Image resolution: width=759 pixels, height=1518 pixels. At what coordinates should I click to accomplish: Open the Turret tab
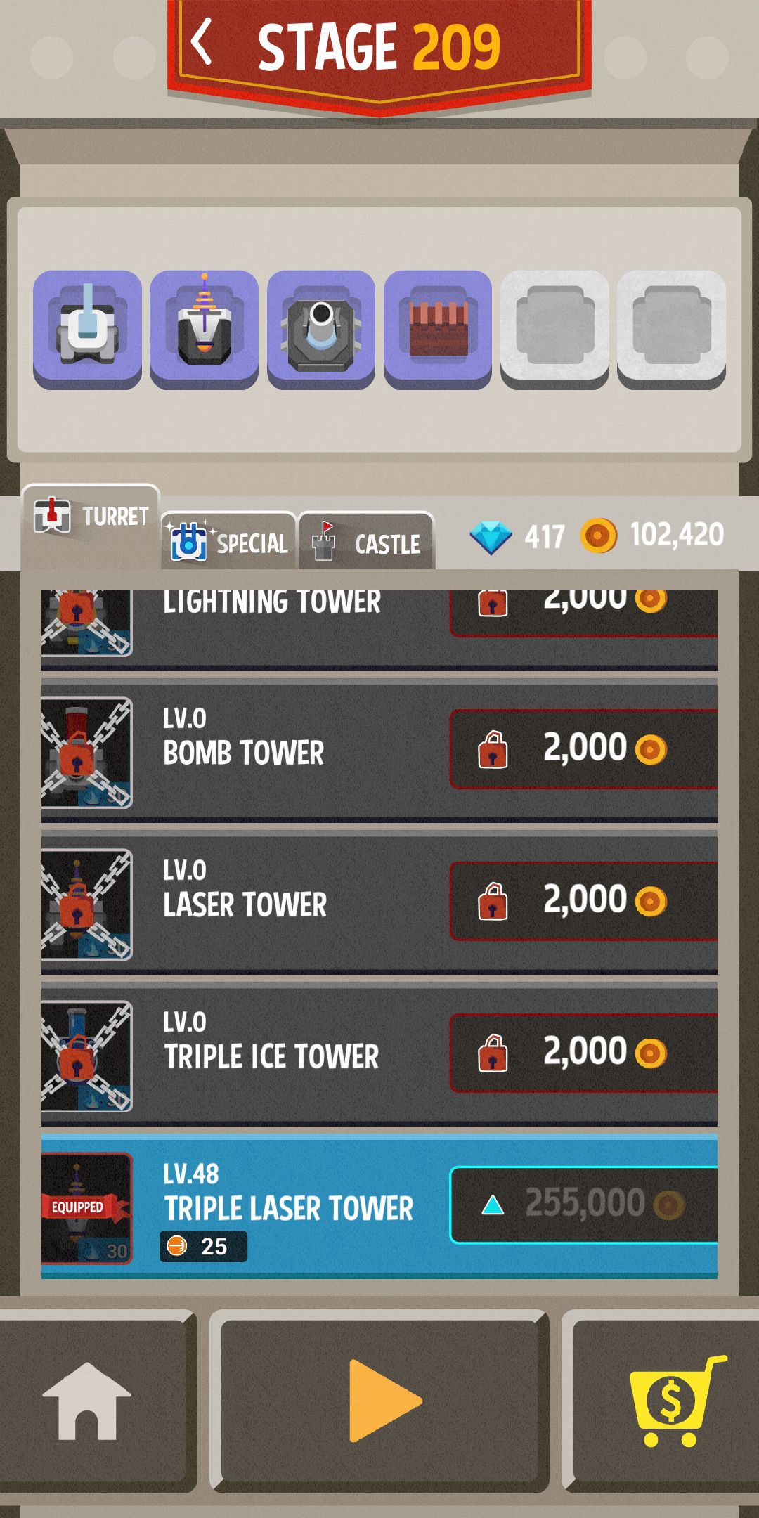(91, 519)
